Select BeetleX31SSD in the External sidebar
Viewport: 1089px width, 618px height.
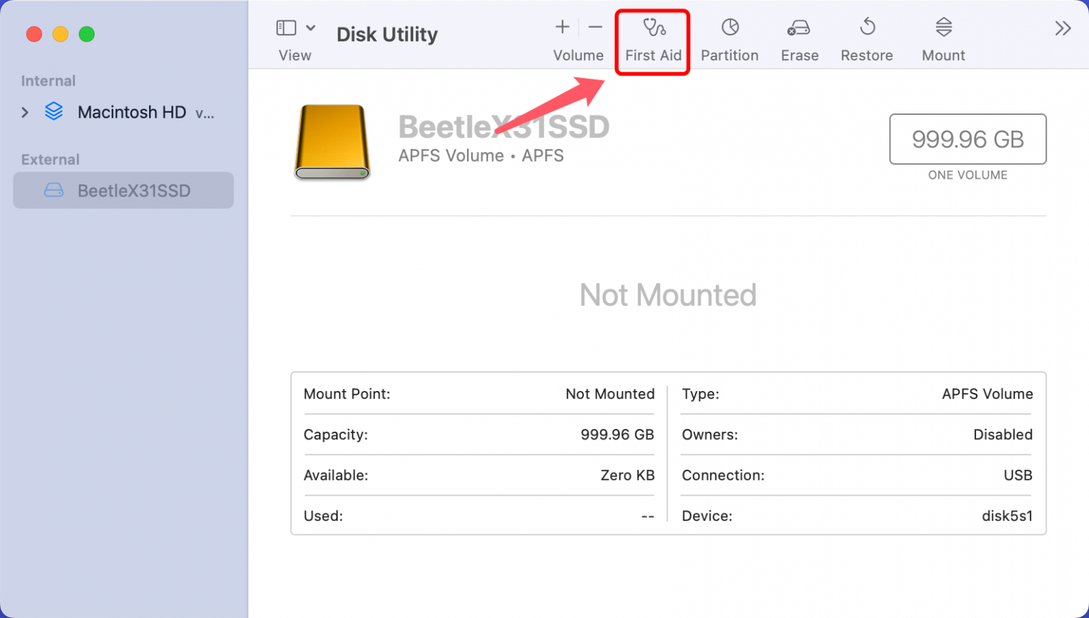(134, 190)
